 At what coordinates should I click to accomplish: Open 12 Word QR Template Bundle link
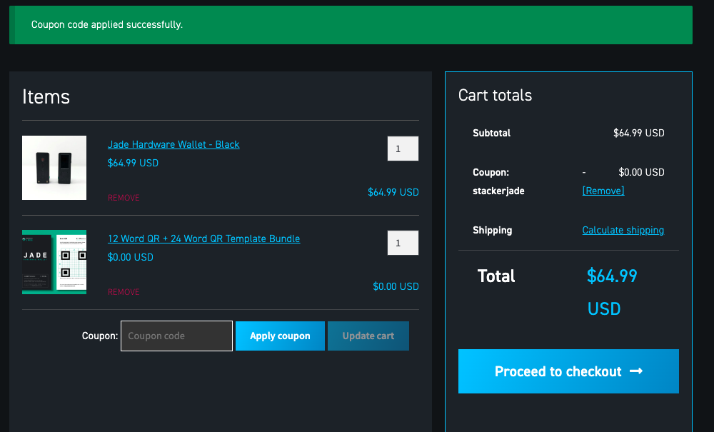tap(203, 238)
